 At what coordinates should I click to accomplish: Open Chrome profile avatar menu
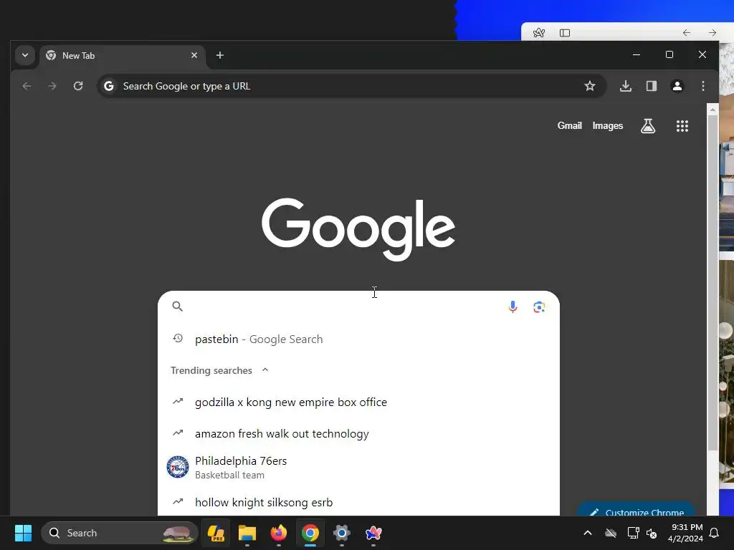tap(677, 86)
